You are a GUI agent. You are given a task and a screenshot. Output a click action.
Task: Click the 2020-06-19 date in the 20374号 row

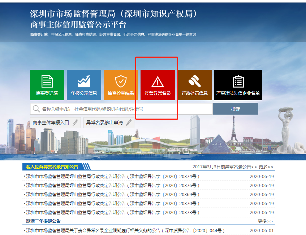coord(262,177)
